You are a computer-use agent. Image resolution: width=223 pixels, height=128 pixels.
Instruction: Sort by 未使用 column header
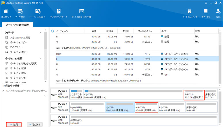click(126, 31)
